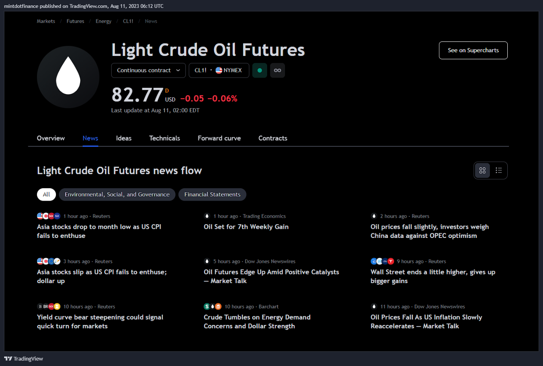Click the '10 hours ago · Barchart' label
Viewport: 543px width, 366px height.
click(x=252, y=307)
